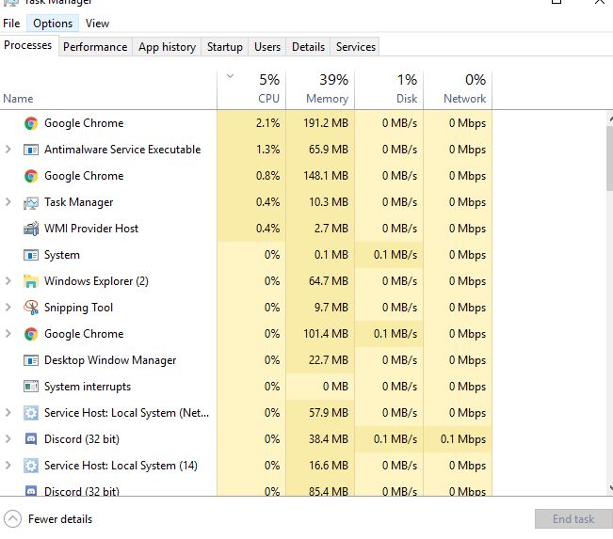The width and height of the screenshot is (613, 539).
Task: Click the Google Chrome icon using 148.1 MB
Action: pos(31,176)
